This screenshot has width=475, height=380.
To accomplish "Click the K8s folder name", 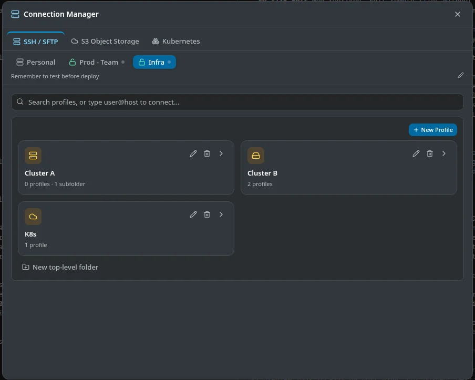I will tap(30, 234).
